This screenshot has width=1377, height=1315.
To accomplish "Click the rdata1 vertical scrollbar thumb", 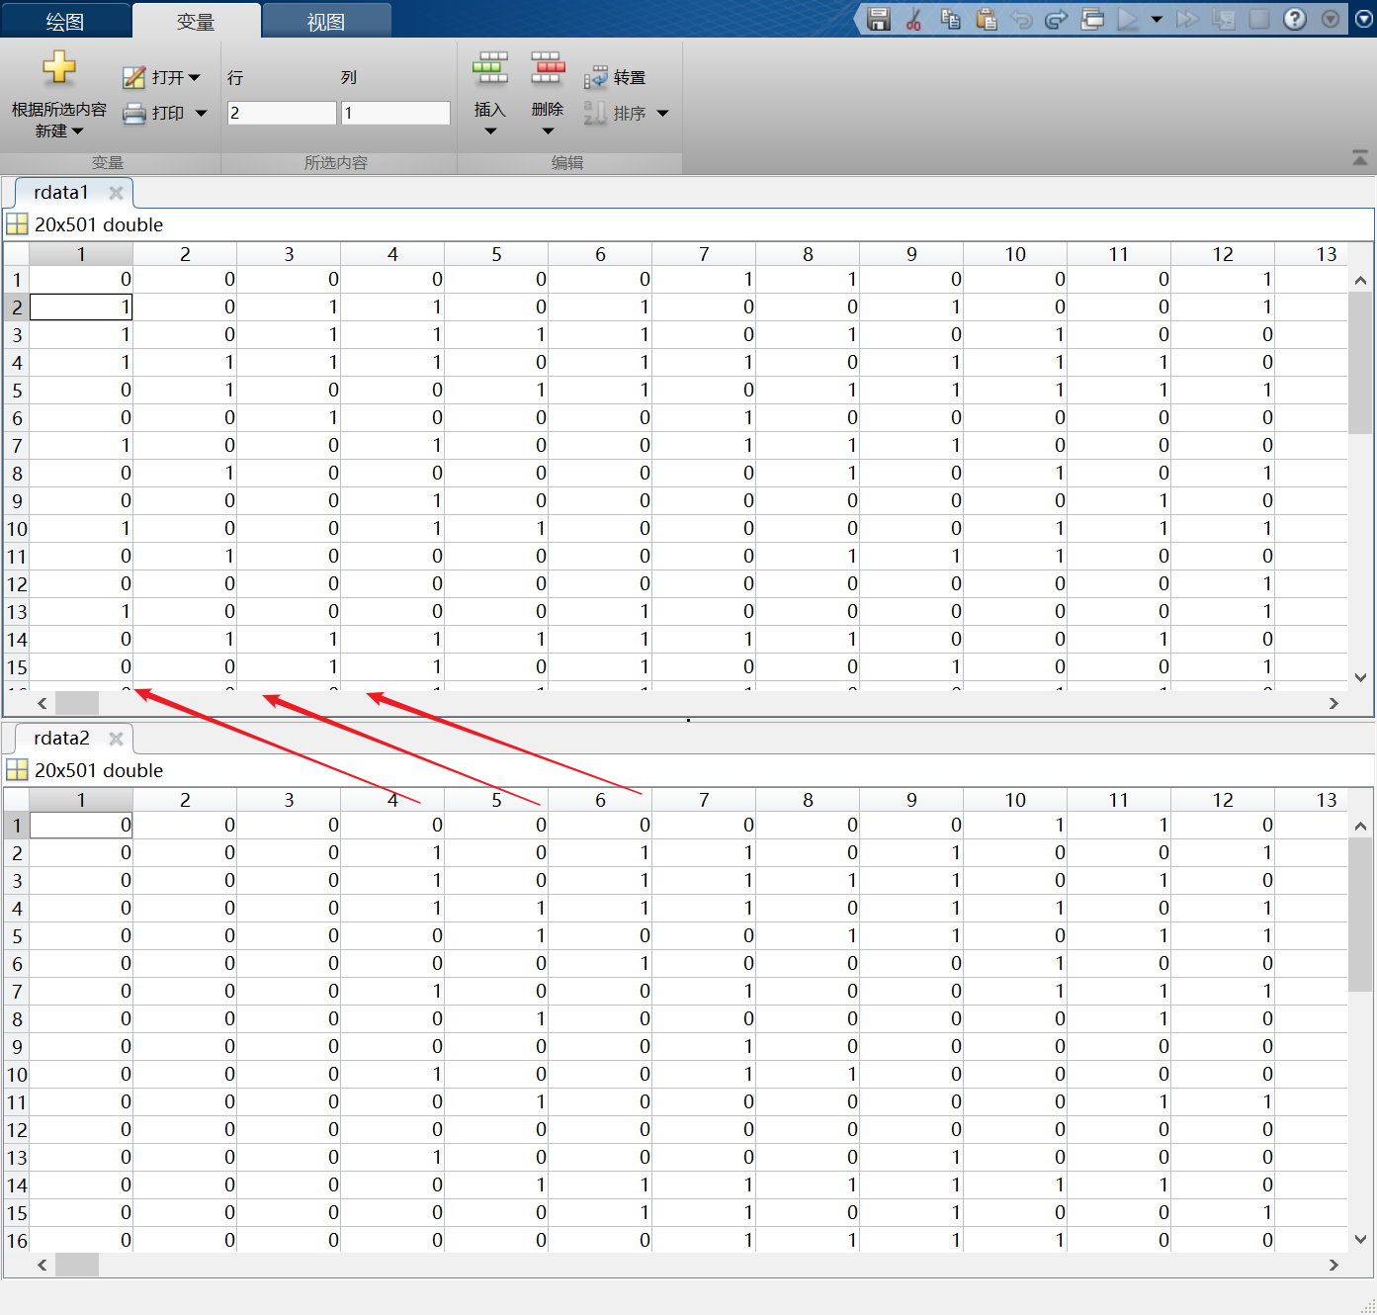I will coord(1360,363).
